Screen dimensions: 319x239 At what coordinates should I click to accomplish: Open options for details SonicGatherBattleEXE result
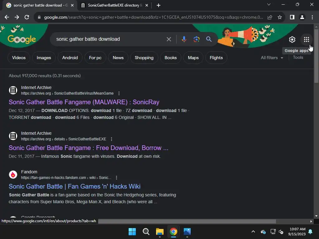click(x=111, y=139)
